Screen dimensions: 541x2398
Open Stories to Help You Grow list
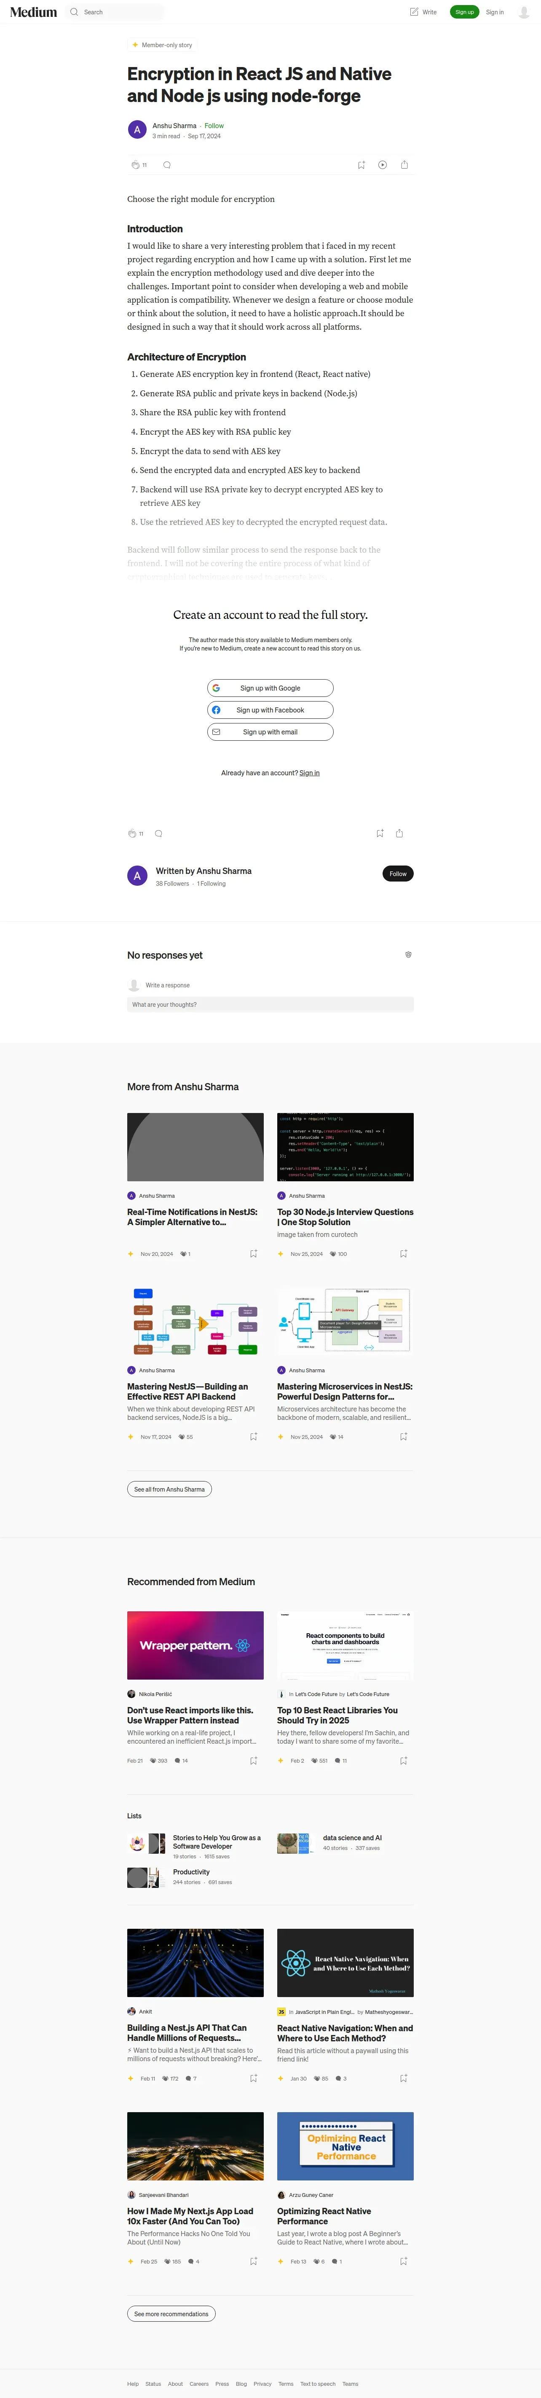[x=217, y=1842]
